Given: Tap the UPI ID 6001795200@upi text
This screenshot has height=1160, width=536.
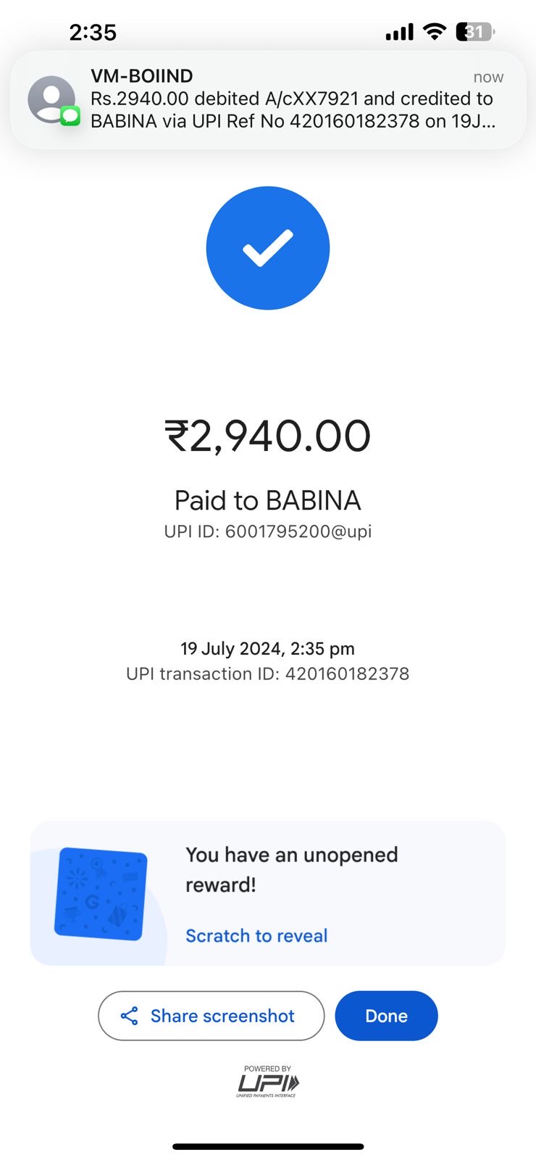Looking at the screenshot, I should tap(268, 531).
